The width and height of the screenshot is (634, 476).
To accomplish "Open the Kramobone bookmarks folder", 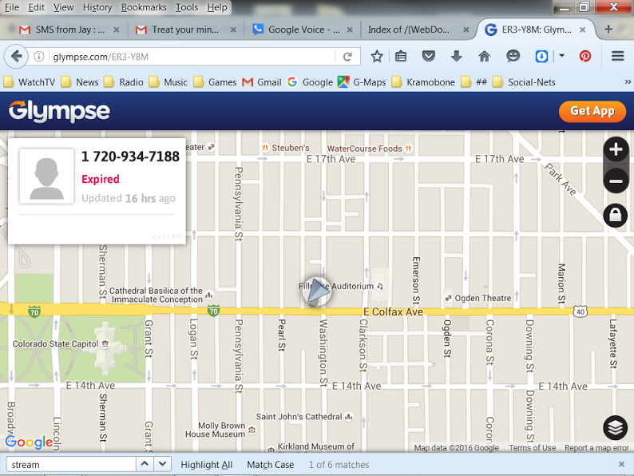I will [x=423, y=82].
